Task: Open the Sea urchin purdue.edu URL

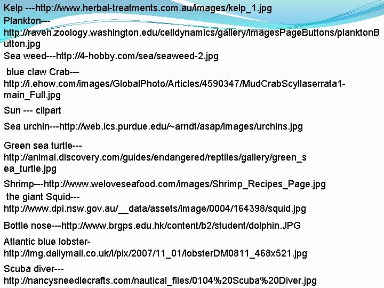Action: [181, 126]
